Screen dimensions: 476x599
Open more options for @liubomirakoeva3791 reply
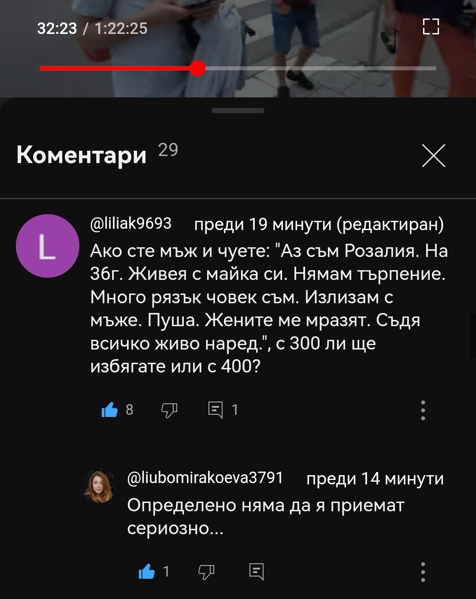pos(423,572)
